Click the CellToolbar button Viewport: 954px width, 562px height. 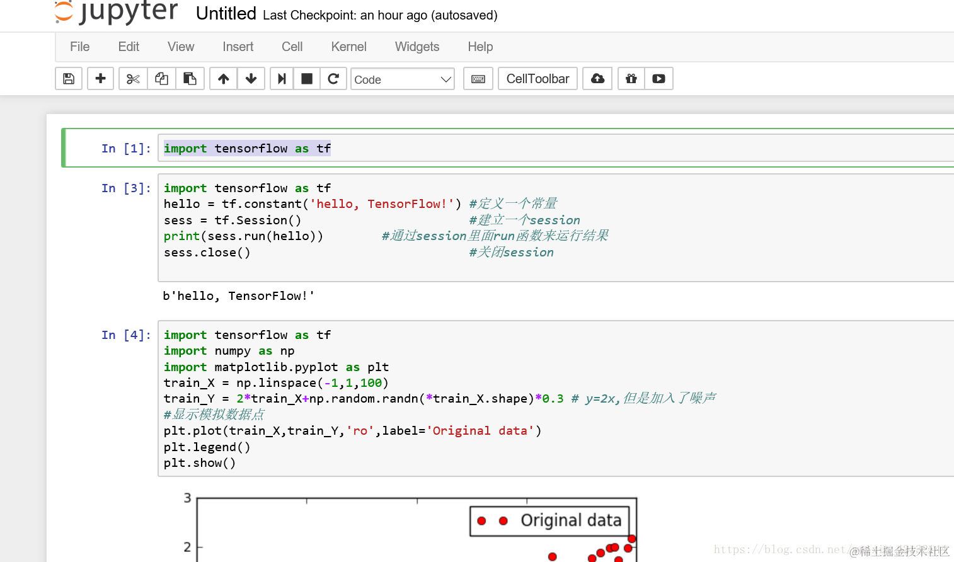click(537, 79)
